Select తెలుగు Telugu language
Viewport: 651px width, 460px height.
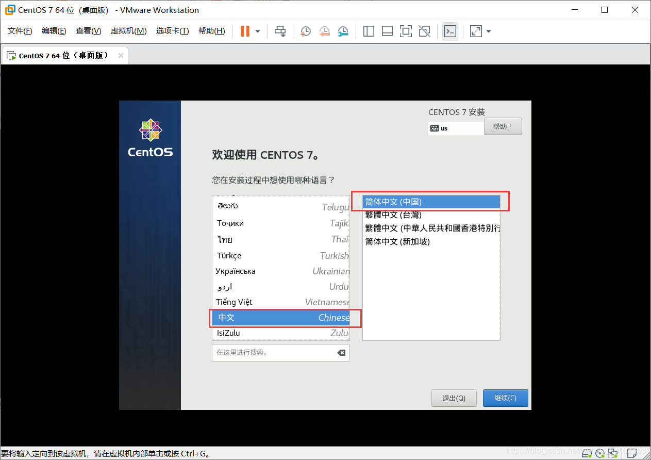point(281,207)
